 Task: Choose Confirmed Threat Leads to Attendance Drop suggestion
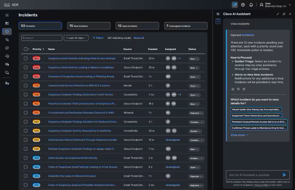(259, 128)
